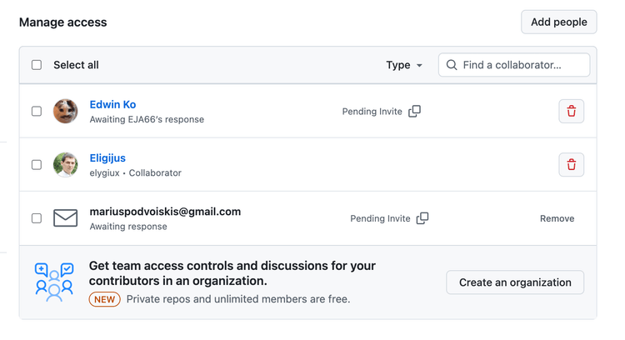Open Eligijus profile link
The image size is (625, 340).
click(x=107, y=157)
